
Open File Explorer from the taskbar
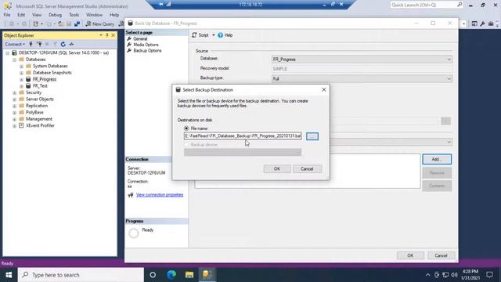[x=189, y=275]
